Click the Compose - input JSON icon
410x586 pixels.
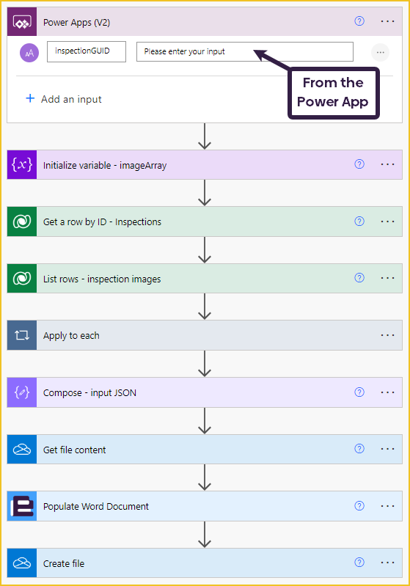point(22,392)
